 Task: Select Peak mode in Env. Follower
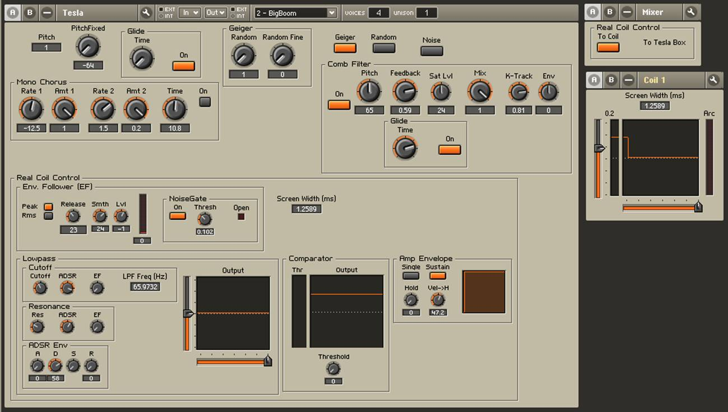coord(49,207)
